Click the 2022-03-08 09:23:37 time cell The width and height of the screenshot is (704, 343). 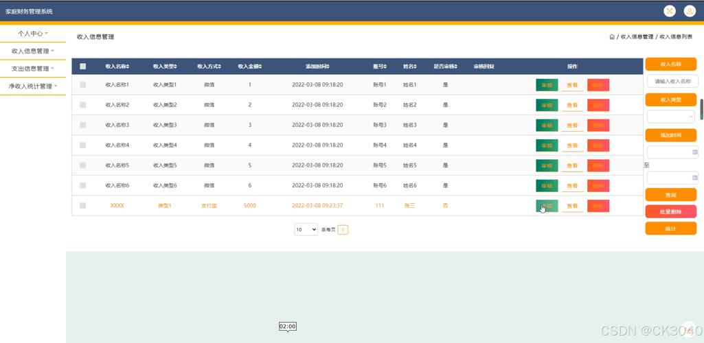(x=317, y=205)
